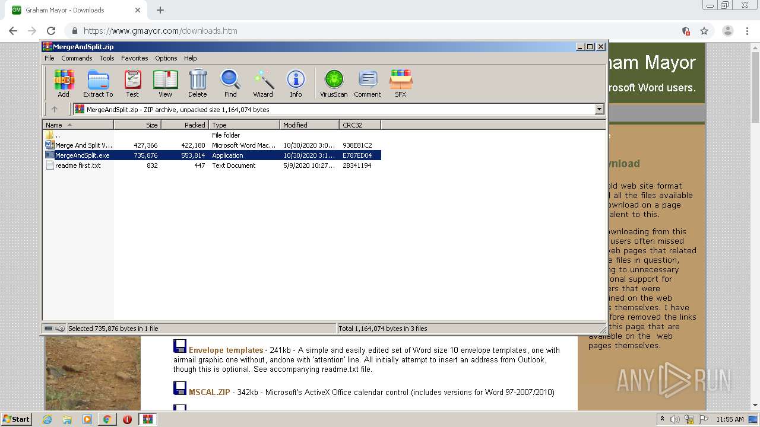Reload the Chrome page

pyautogui.click(x=51, y=31)
